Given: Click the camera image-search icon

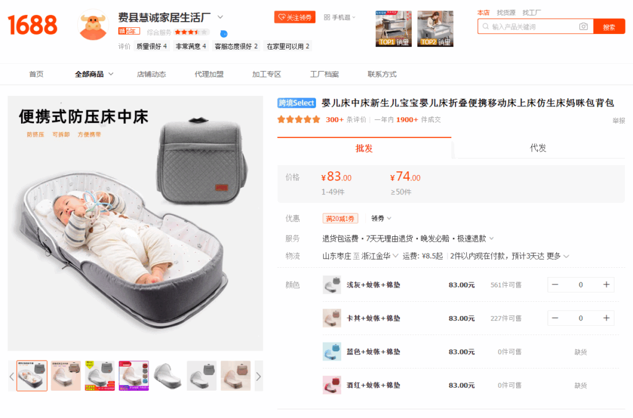Looking at the screenshot, I should (584, 27).
